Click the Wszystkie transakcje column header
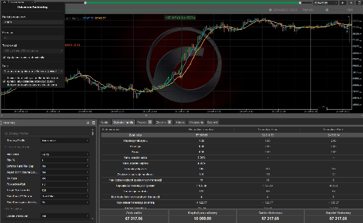Screen dimensions: 363x223 click(x=201, y=129)
